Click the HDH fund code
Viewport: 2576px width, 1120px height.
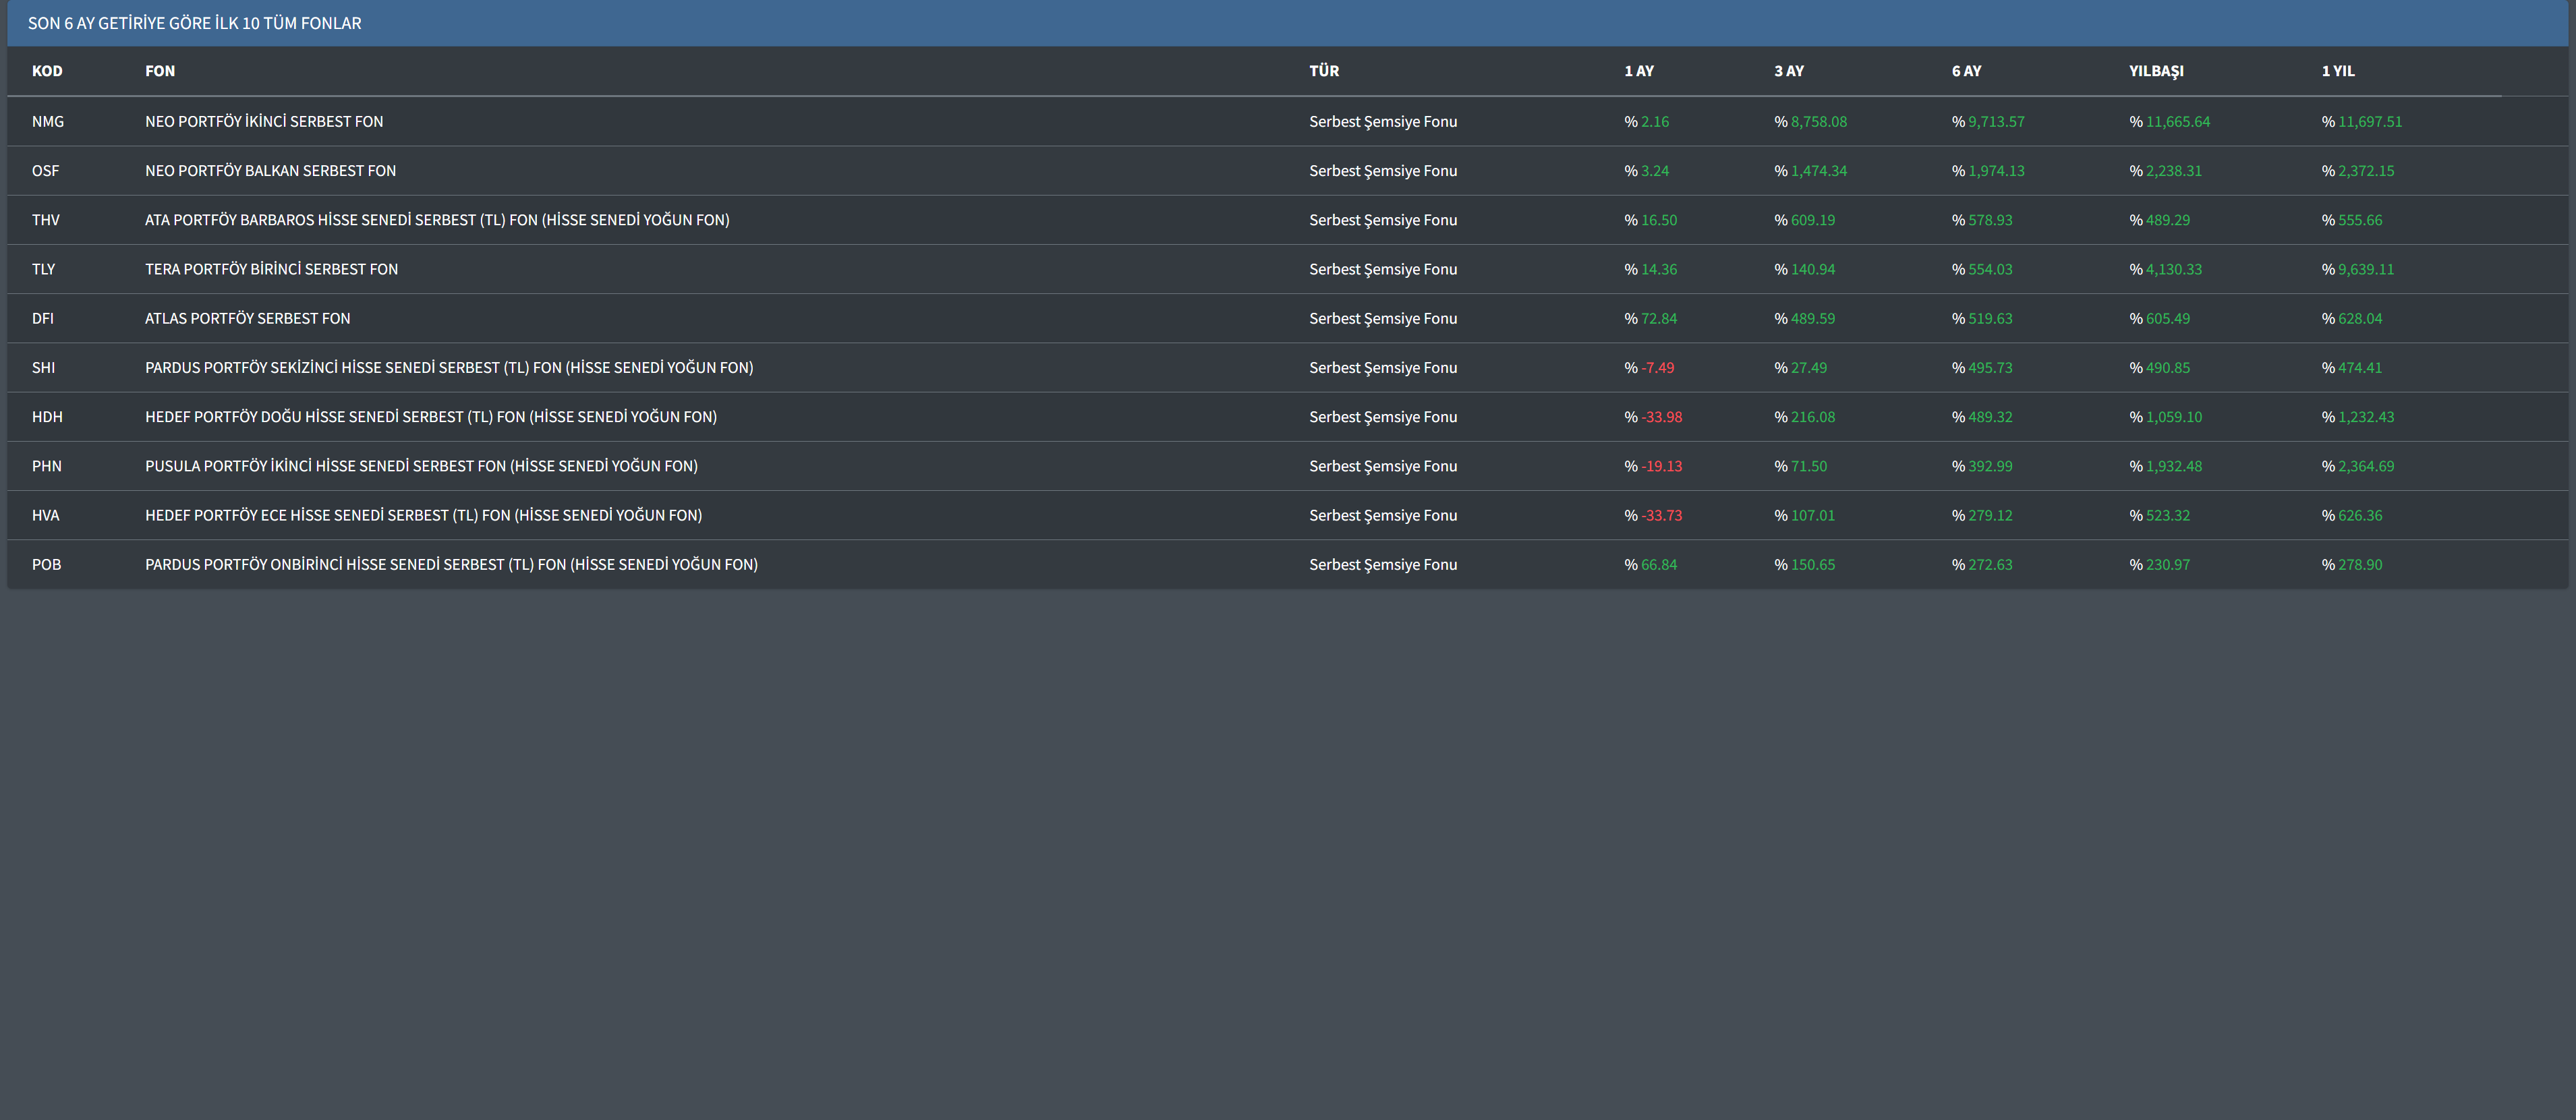pyautogui.click(x=47, y=417)
